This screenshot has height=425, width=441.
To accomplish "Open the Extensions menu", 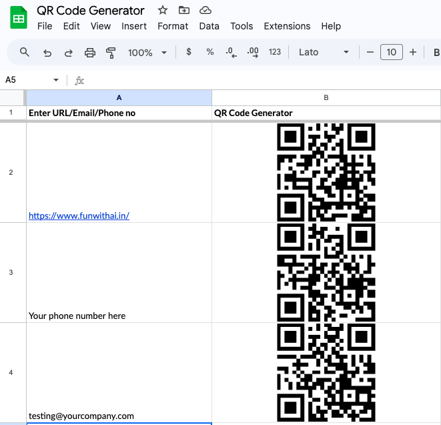I will click(x=287, y=26).
